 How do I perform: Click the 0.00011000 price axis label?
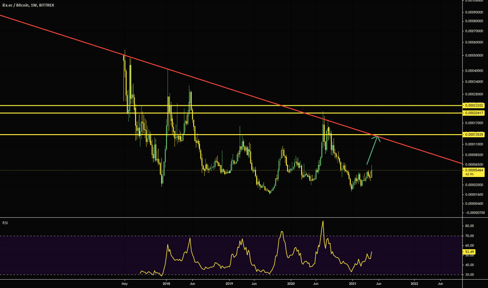click(x=474, y=145)
